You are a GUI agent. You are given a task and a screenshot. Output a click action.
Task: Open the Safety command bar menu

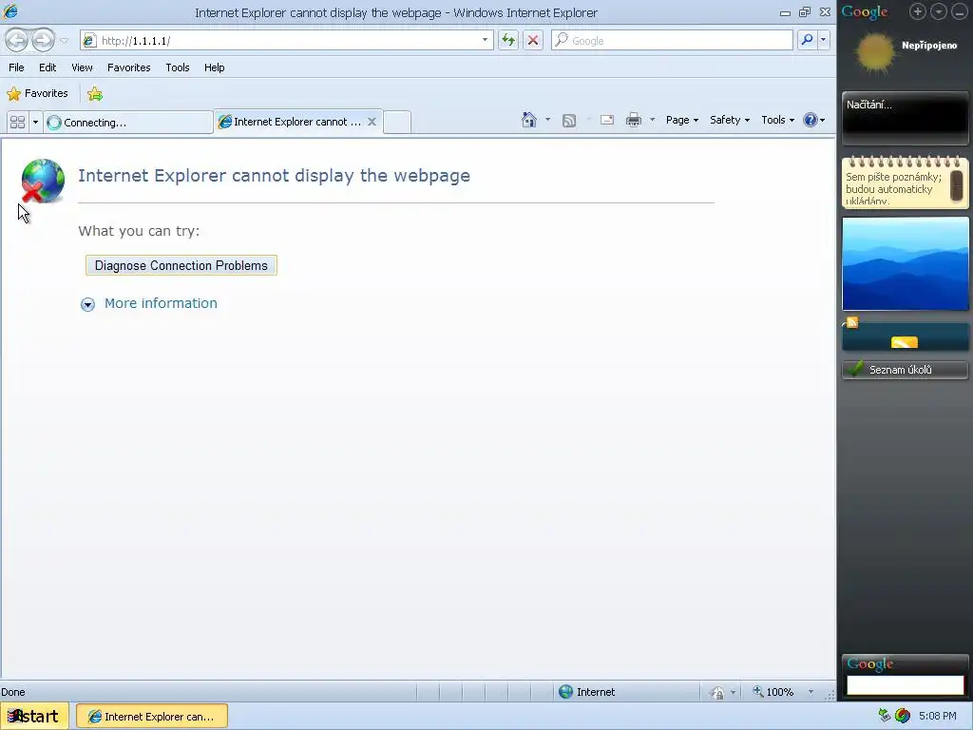730,120
